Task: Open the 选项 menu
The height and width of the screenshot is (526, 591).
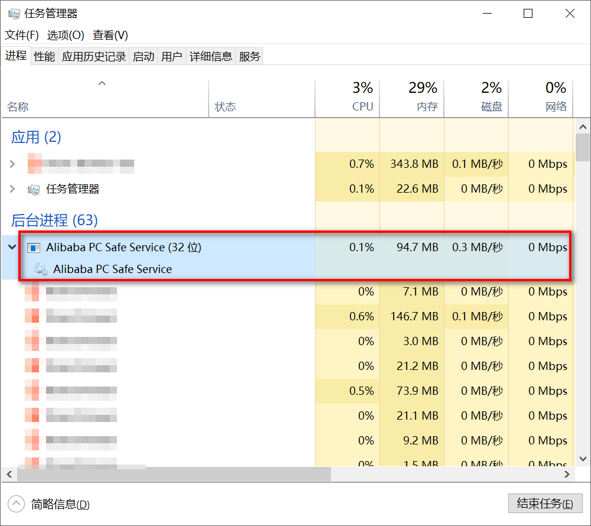Action: pos(66,35)
